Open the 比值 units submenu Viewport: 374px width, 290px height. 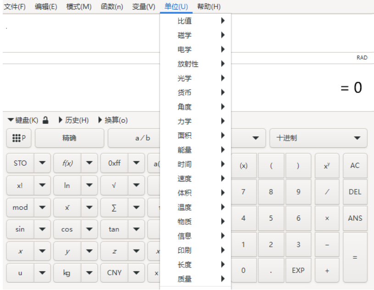click(195, 21)
